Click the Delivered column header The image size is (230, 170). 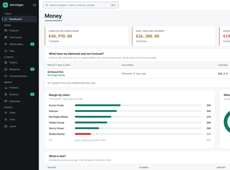(128, 65)
